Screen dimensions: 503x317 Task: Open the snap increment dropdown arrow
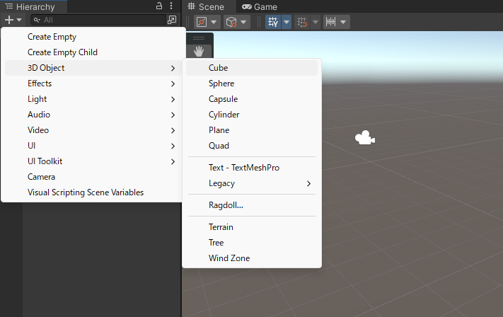pos(344,22)
